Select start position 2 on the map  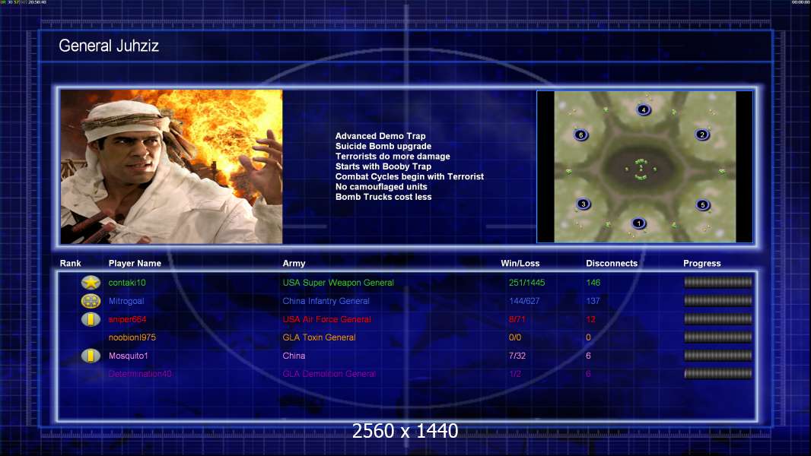[x=702, y=135]
